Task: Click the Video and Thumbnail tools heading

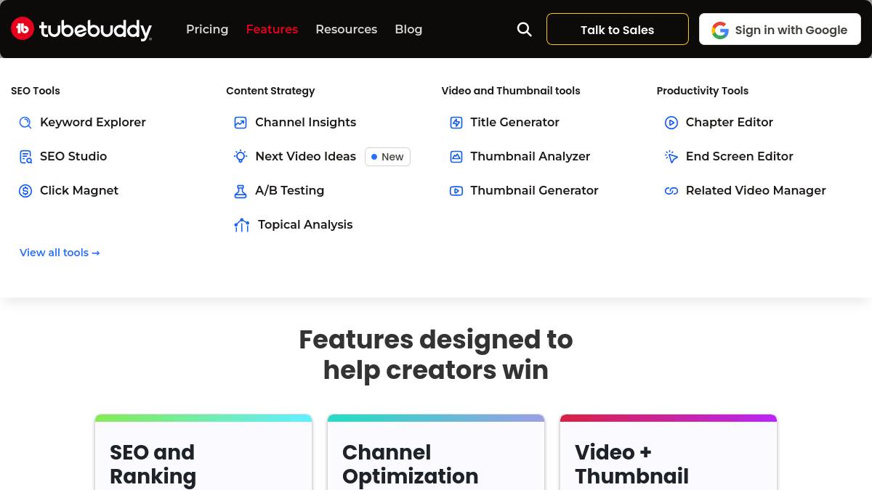Action: click(511, 91)
